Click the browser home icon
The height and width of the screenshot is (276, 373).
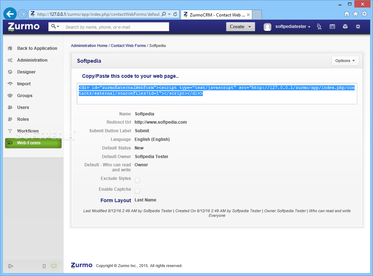[x=347, y=14]
